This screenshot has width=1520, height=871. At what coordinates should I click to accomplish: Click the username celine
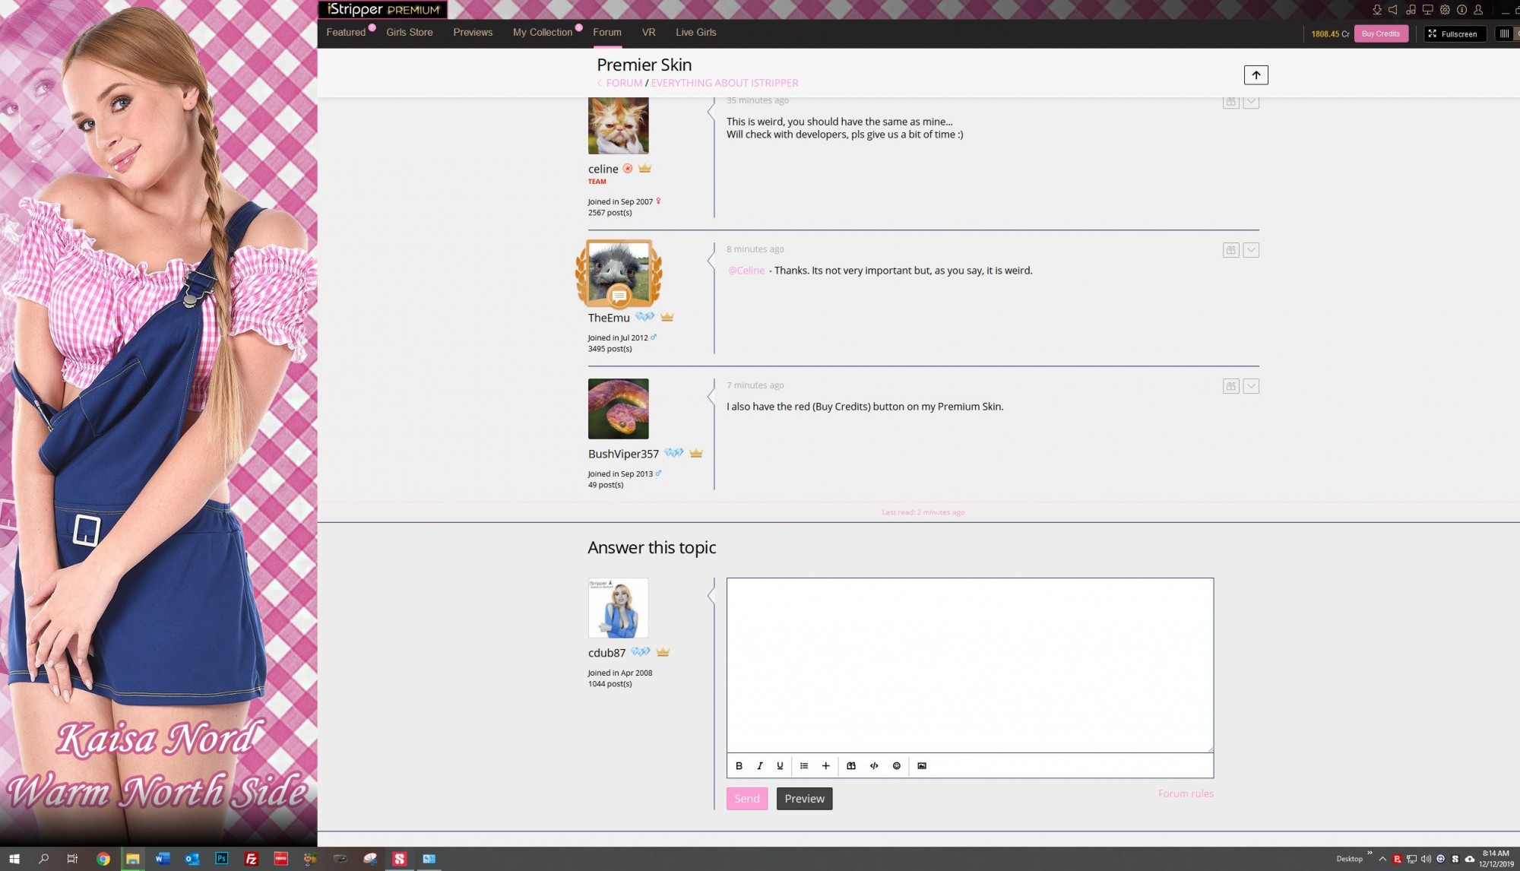[603, 169]
